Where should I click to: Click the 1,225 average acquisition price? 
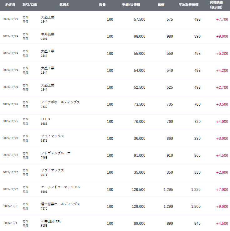(x=194, y=189)
